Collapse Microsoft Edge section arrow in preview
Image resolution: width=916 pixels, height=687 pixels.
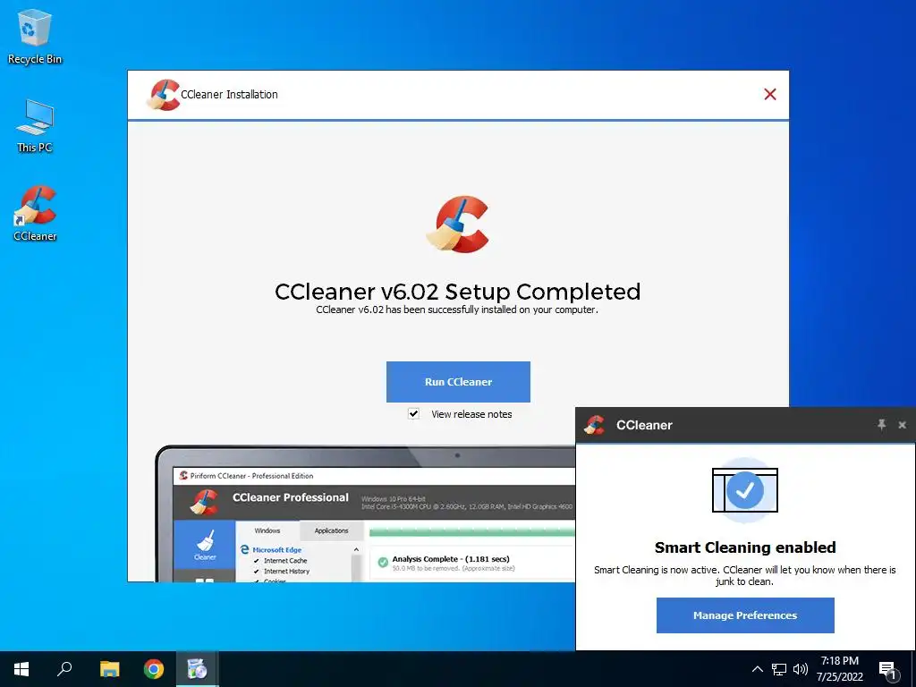pyautogui.click(x=356, y=550)
